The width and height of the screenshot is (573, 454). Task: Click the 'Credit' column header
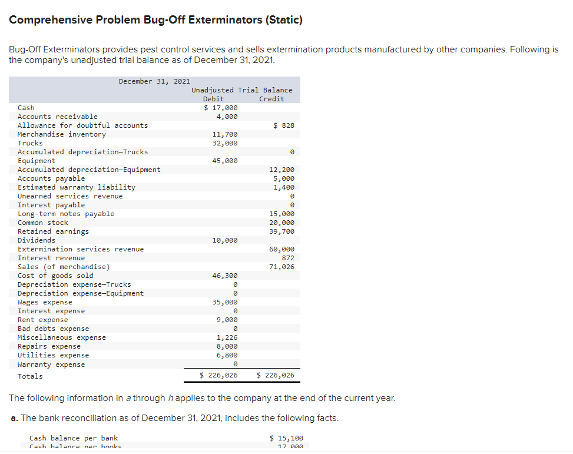point(271,99)
